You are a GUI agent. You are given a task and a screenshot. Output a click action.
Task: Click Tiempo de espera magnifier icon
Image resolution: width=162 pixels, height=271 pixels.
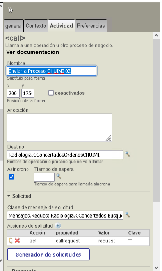[59, 176]
